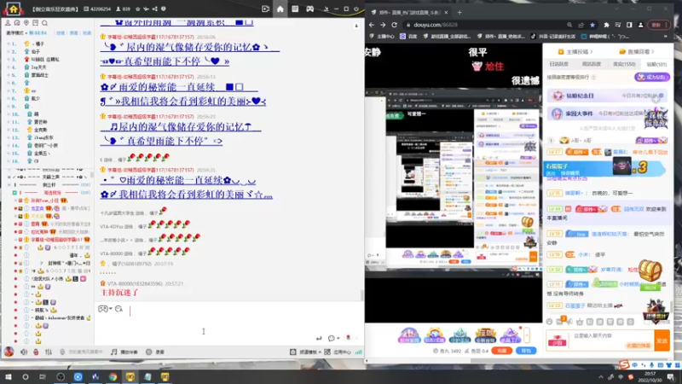The image size is (682, 384).
Task: Send a flower gift in YY chat input
Action: (348, 338)
